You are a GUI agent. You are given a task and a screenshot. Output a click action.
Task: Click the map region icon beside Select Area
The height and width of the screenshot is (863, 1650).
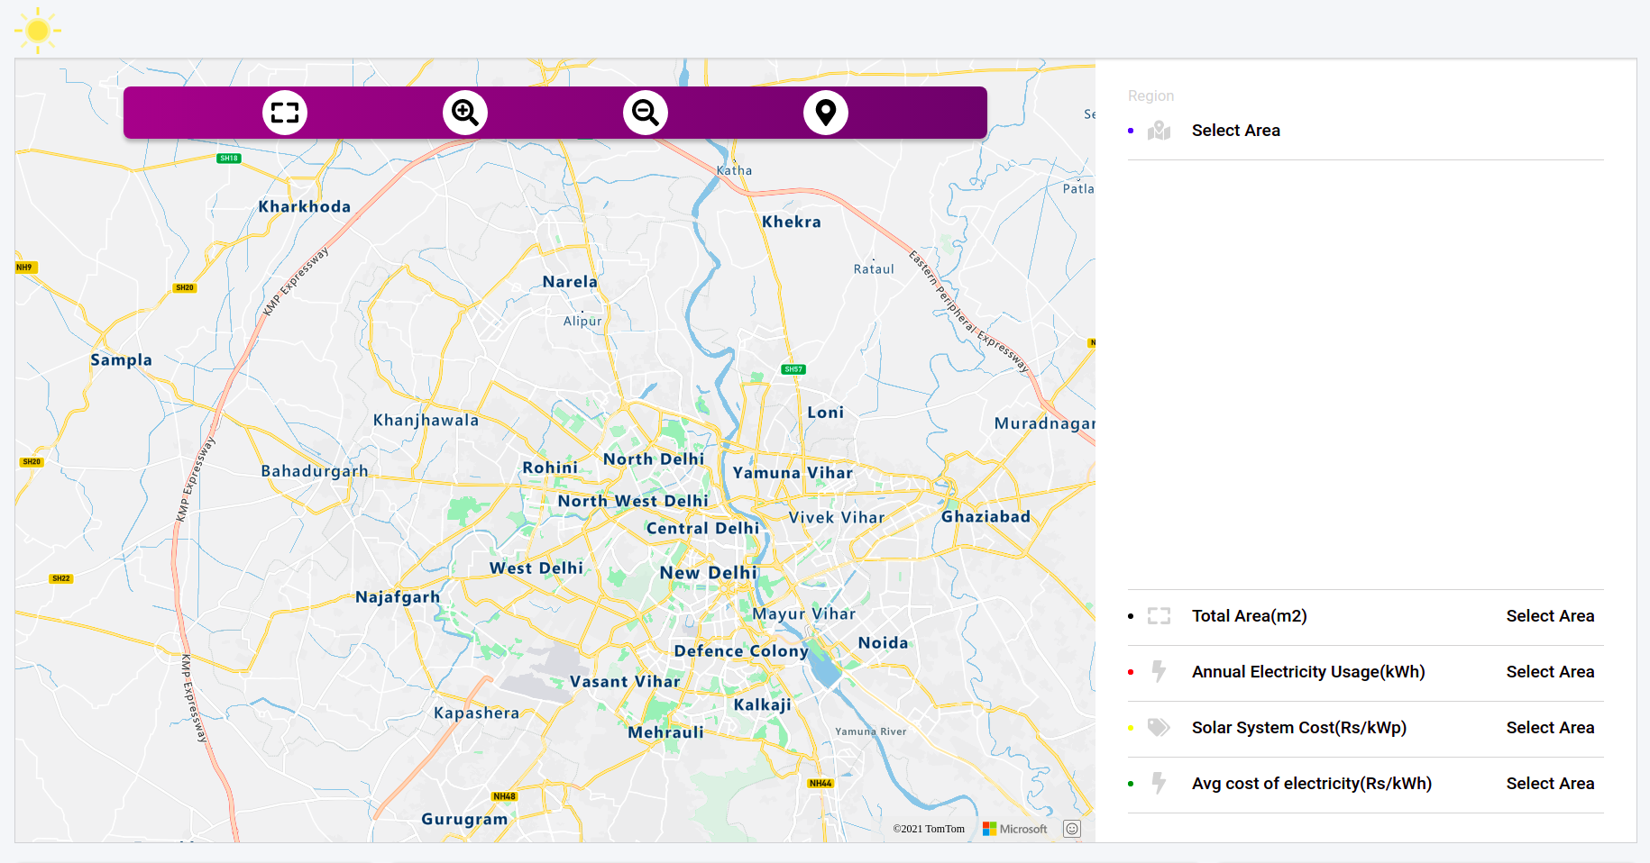(1160, 131)
